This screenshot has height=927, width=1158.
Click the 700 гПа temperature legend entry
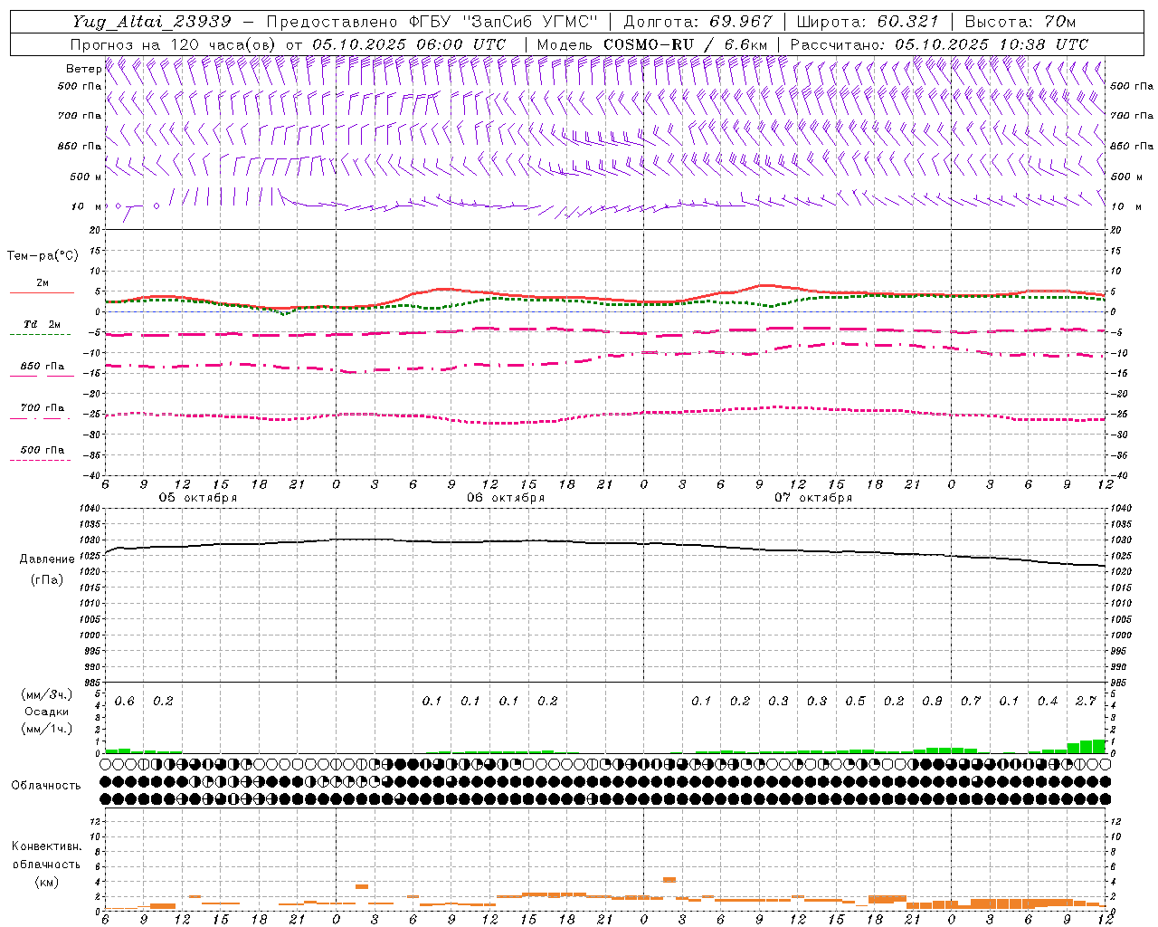point(43,407)
